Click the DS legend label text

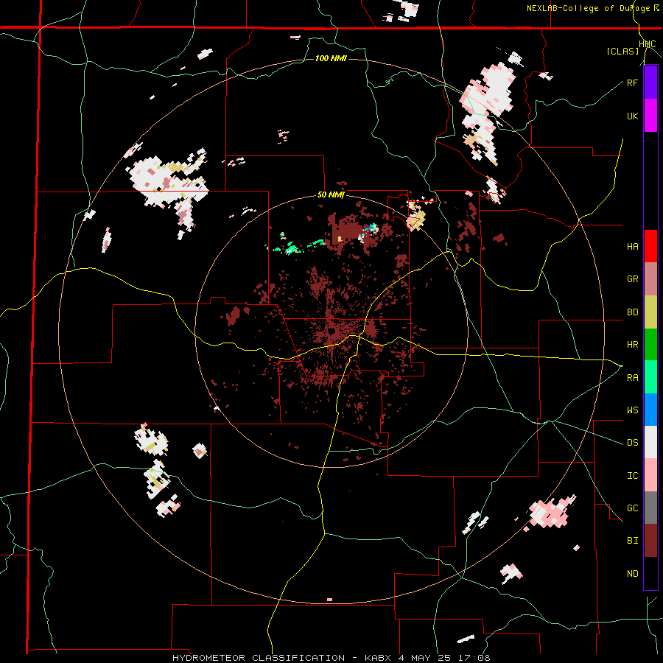pyautogui.click(x=632, y=443)
